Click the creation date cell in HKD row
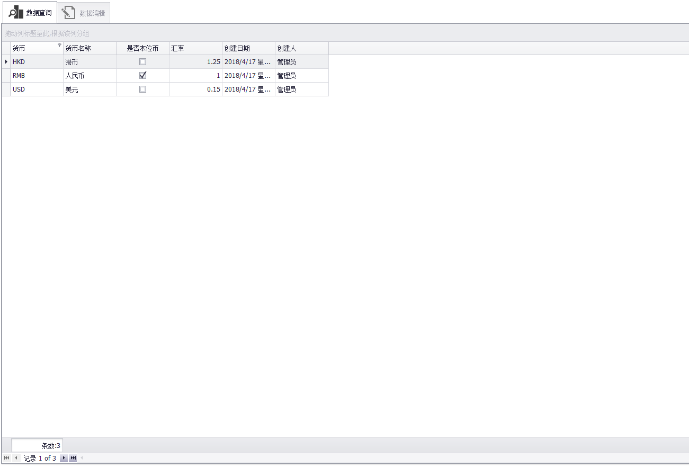 click(248, 62)
